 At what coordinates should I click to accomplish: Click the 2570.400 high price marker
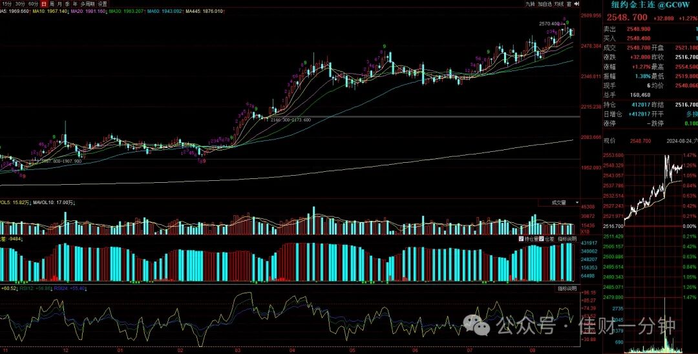[x=549, y=23]
